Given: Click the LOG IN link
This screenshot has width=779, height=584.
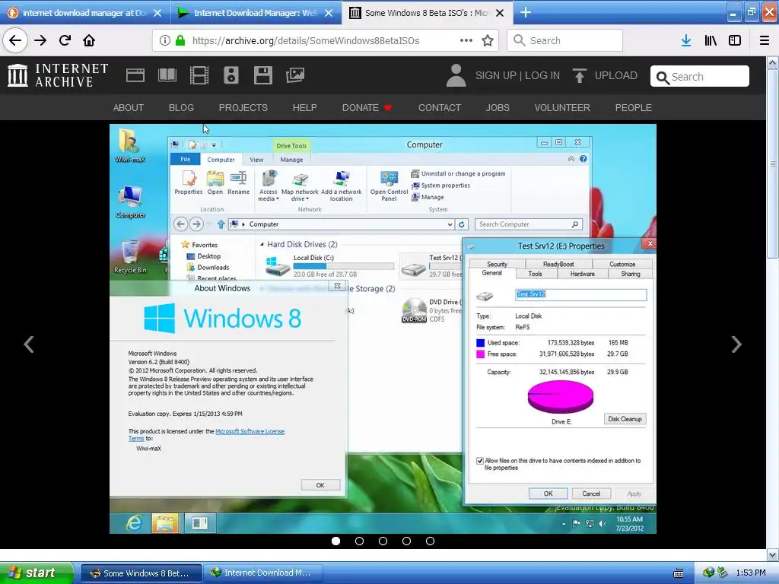Looking at the screenshot, I should point(542,75).
